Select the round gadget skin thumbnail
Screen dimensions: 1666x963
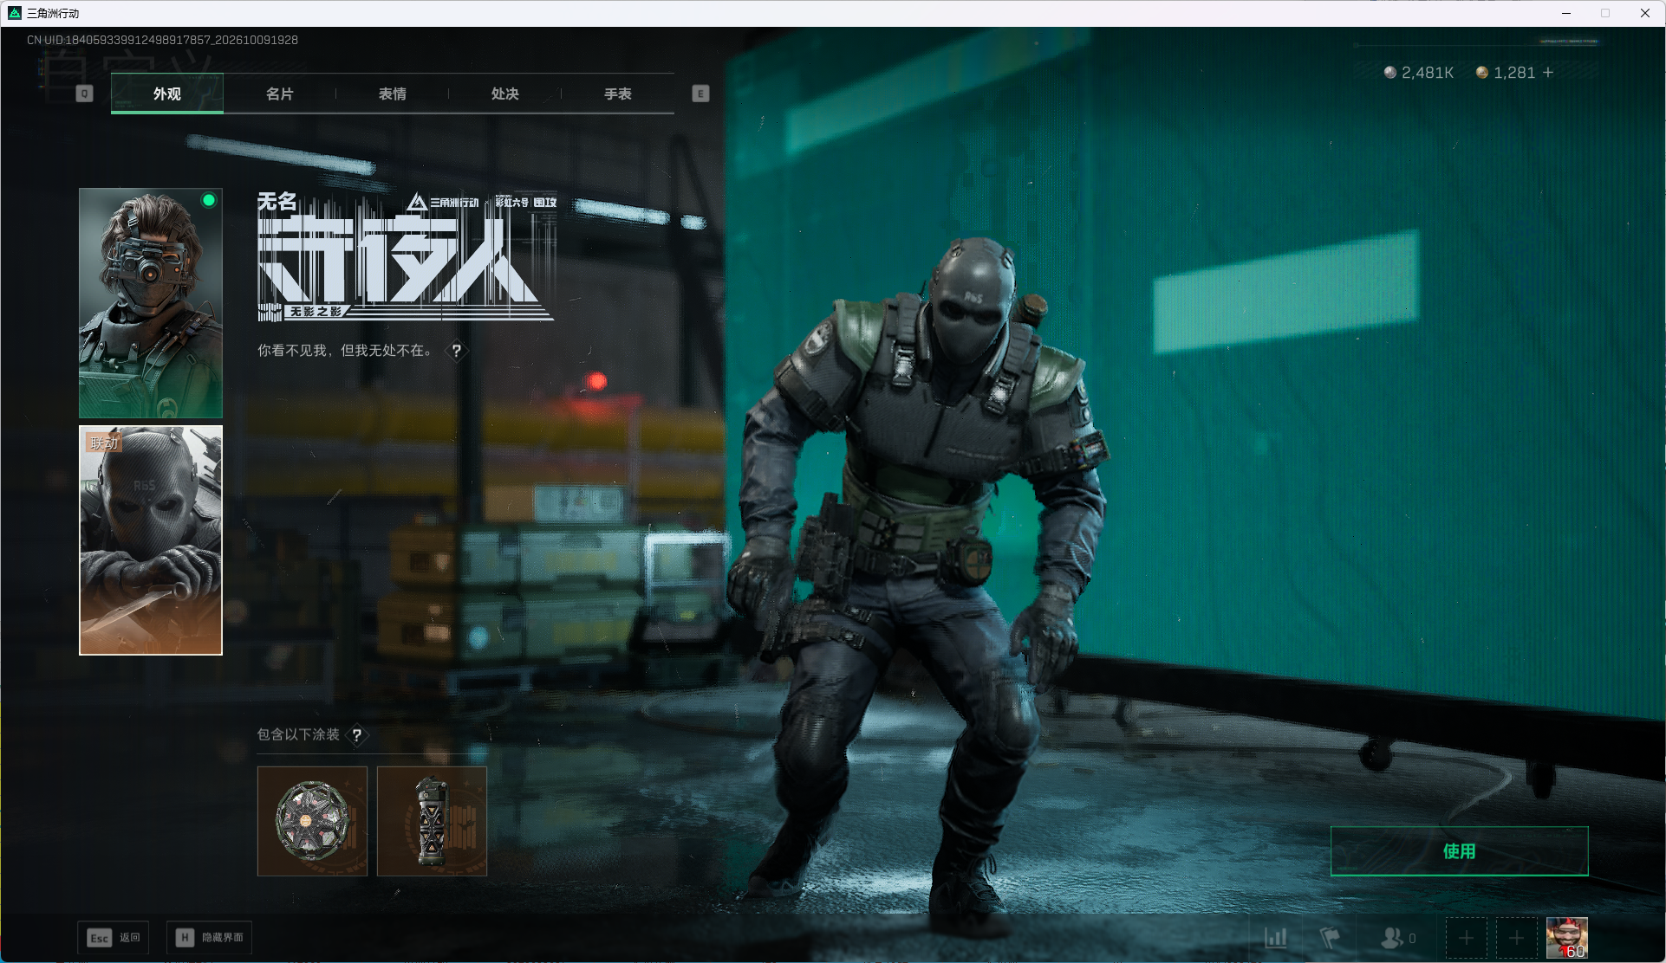click(312, 821)
